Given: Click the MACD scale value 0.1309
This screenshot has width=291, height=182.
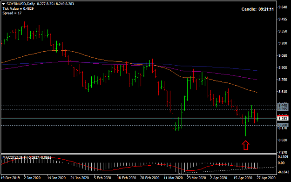Looking at the screenshot, I should (283, 157).
